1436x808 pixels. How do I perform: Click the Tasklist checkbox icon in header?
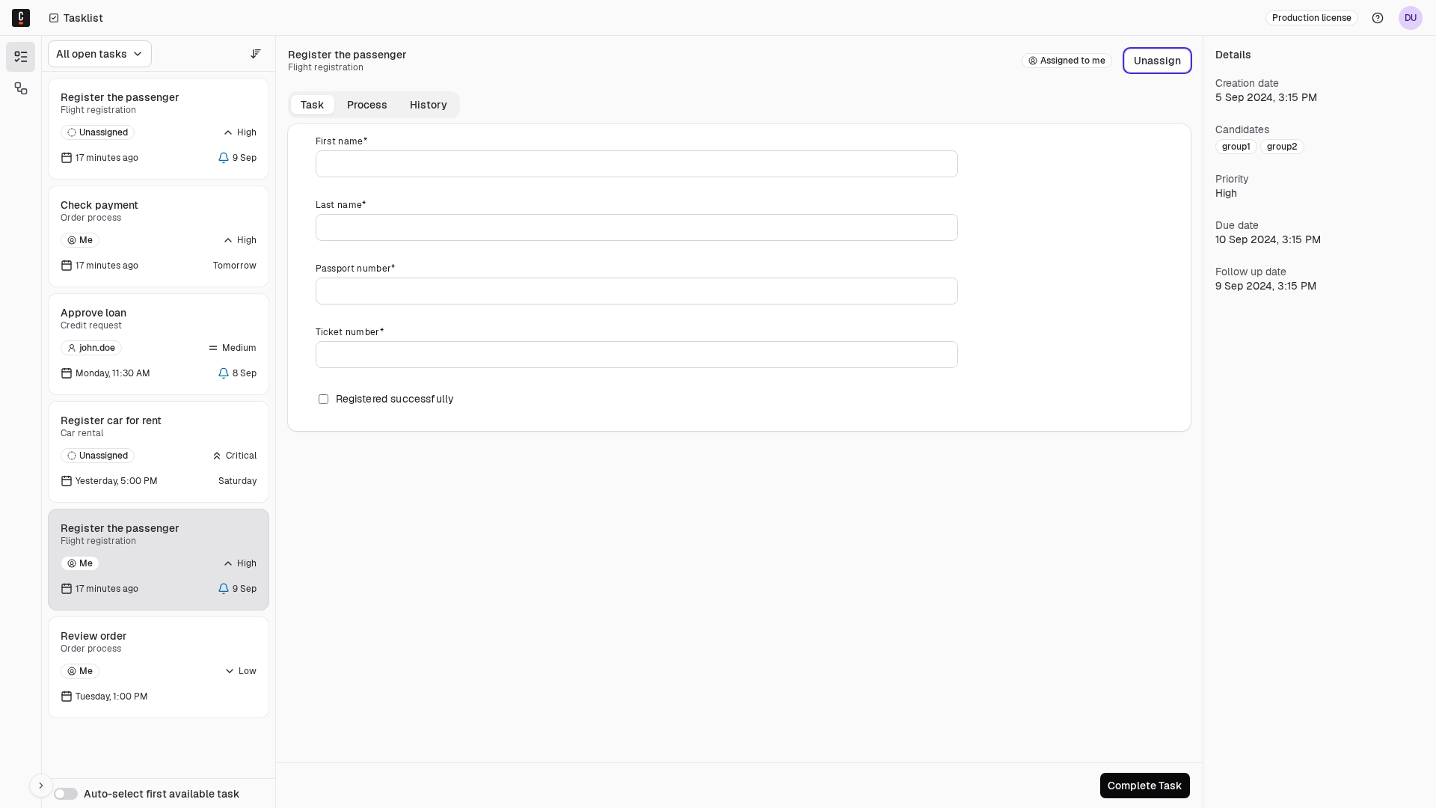coord(54,18)
